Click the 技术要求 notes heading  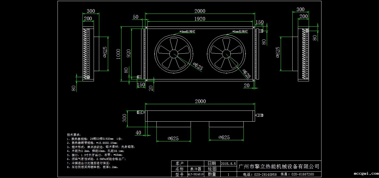(74, 134)
